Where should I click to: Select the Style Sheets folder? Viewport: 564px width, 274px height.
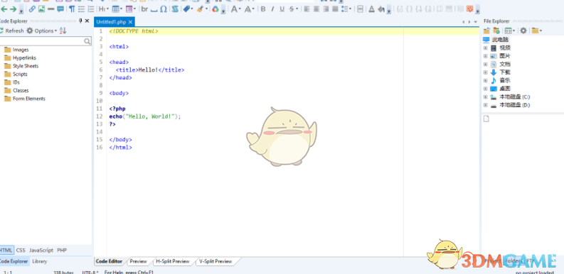point(26,66)
